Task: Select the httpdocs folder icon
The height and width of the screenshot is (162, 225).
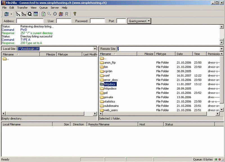Action: click(102, 84)
